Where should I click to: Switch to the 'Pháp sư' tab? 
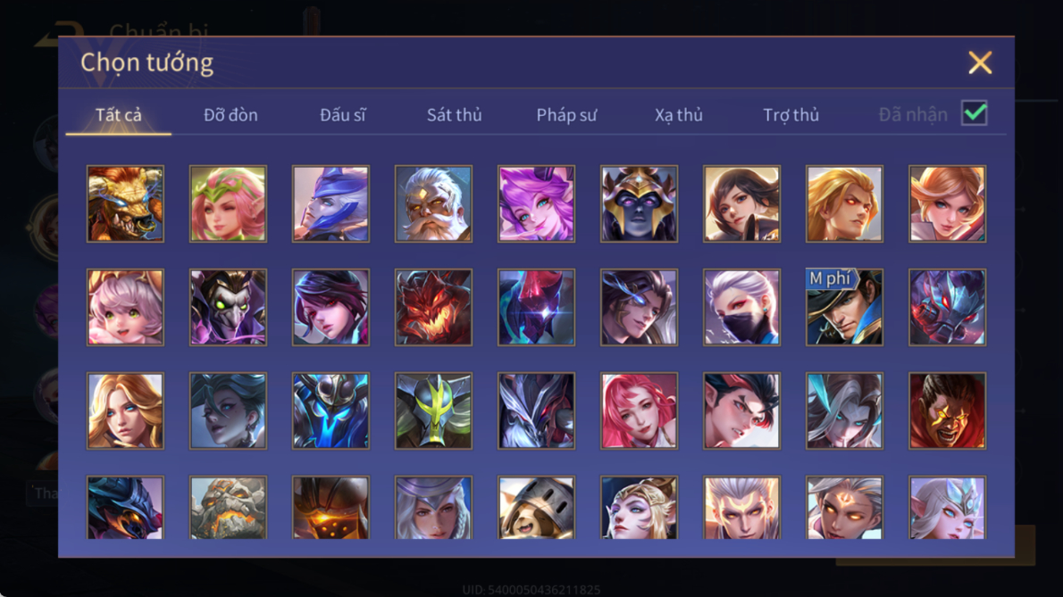(566, 115)
